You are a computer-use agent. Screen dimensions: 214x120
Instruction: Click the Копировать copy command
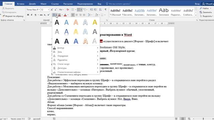pyautogui.click(x=9, y=12)
